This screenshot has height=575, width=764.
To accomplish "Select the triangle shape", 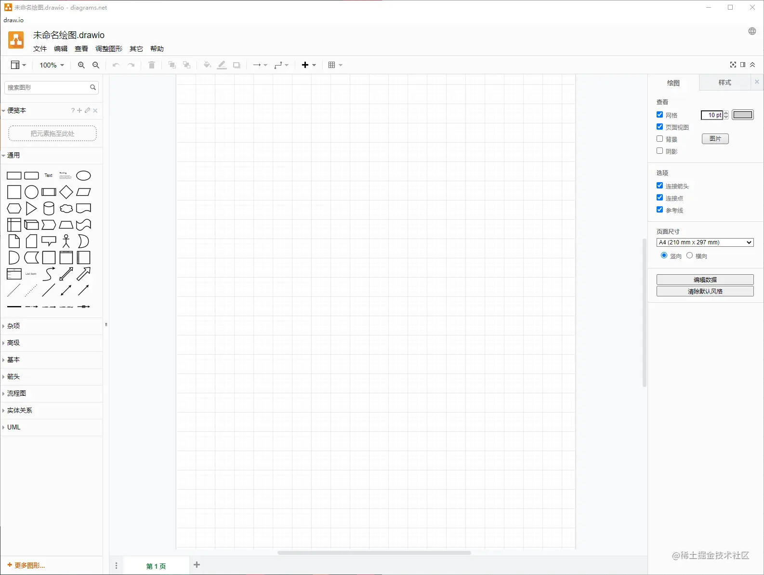I will (31, 208).
